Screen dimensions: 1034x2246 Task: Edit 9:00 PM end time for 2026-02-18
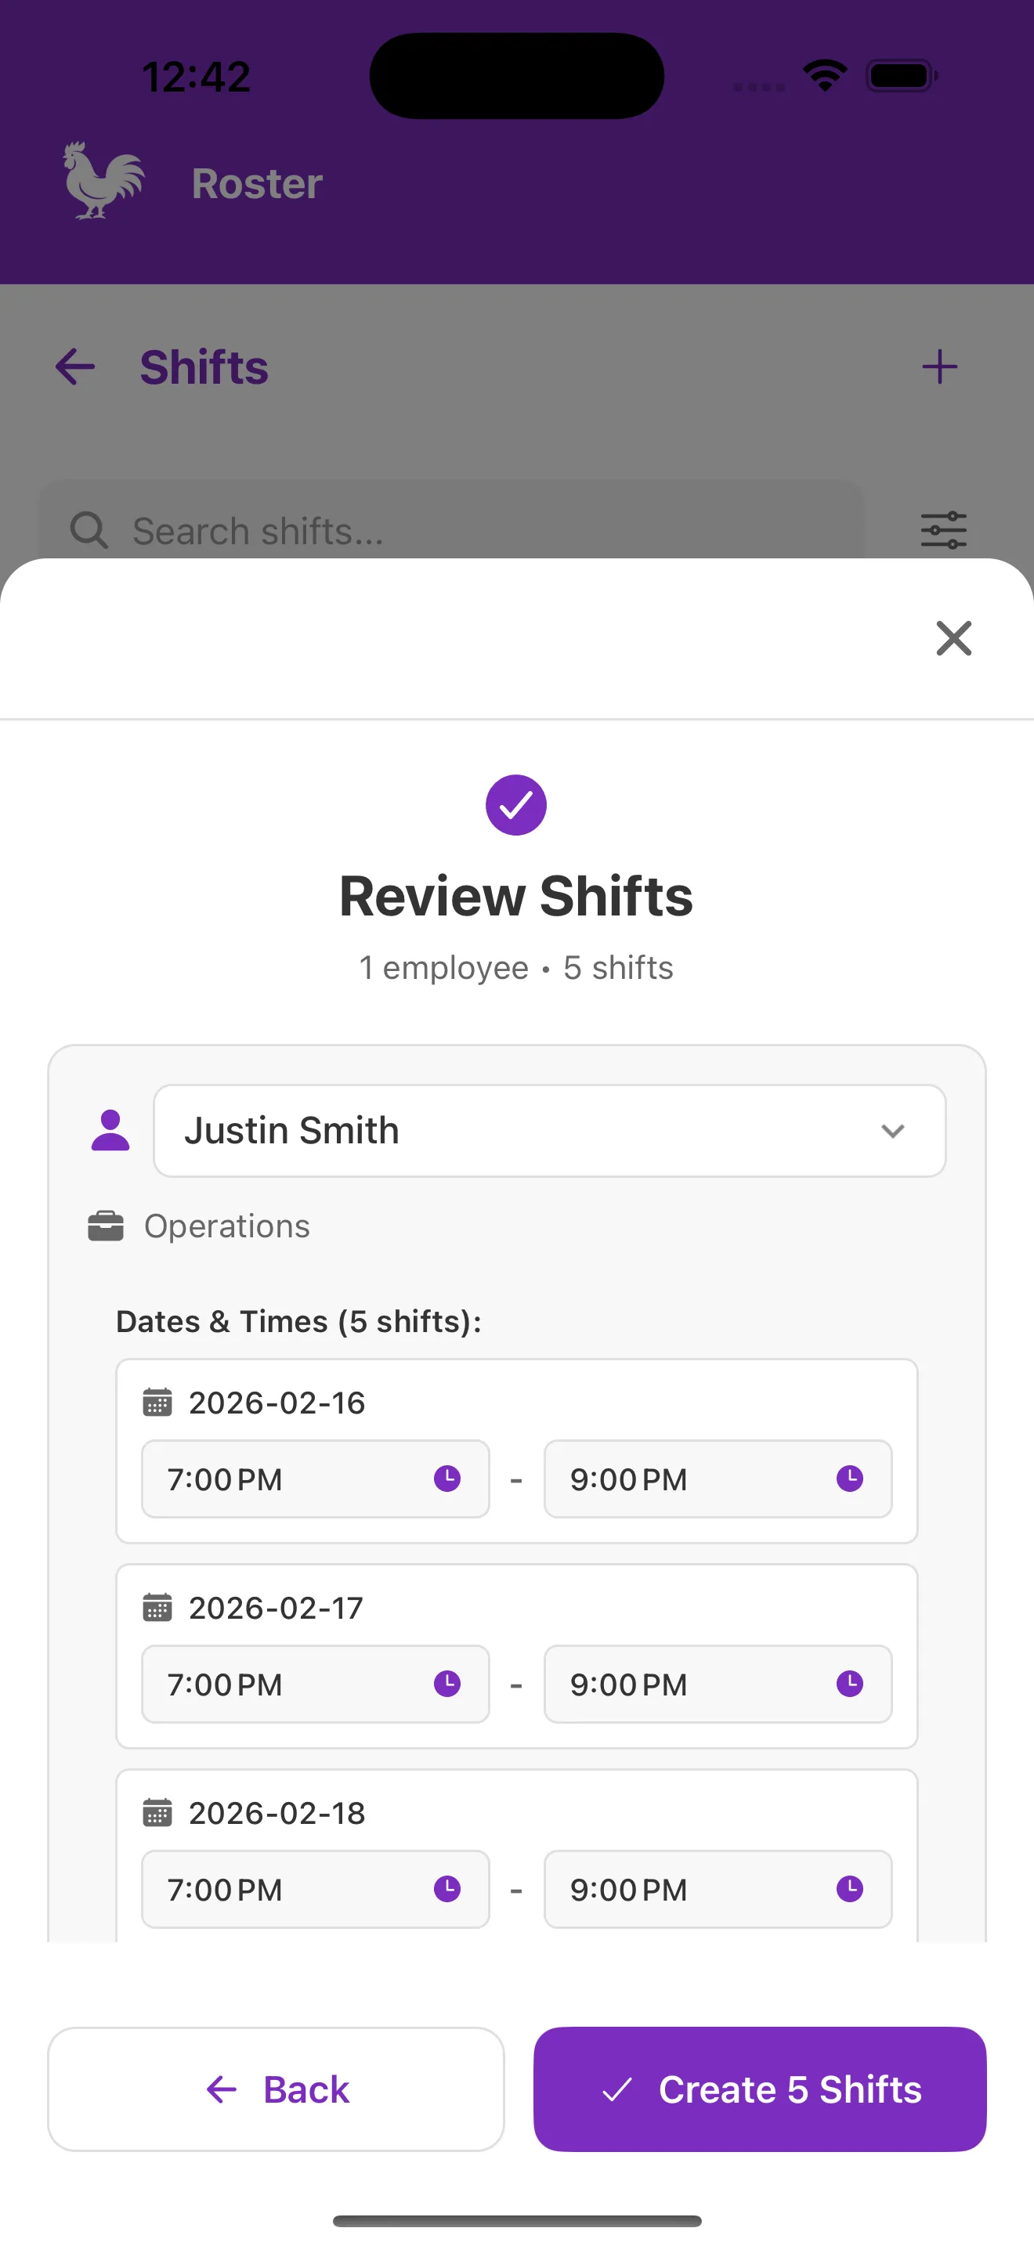718,1889
